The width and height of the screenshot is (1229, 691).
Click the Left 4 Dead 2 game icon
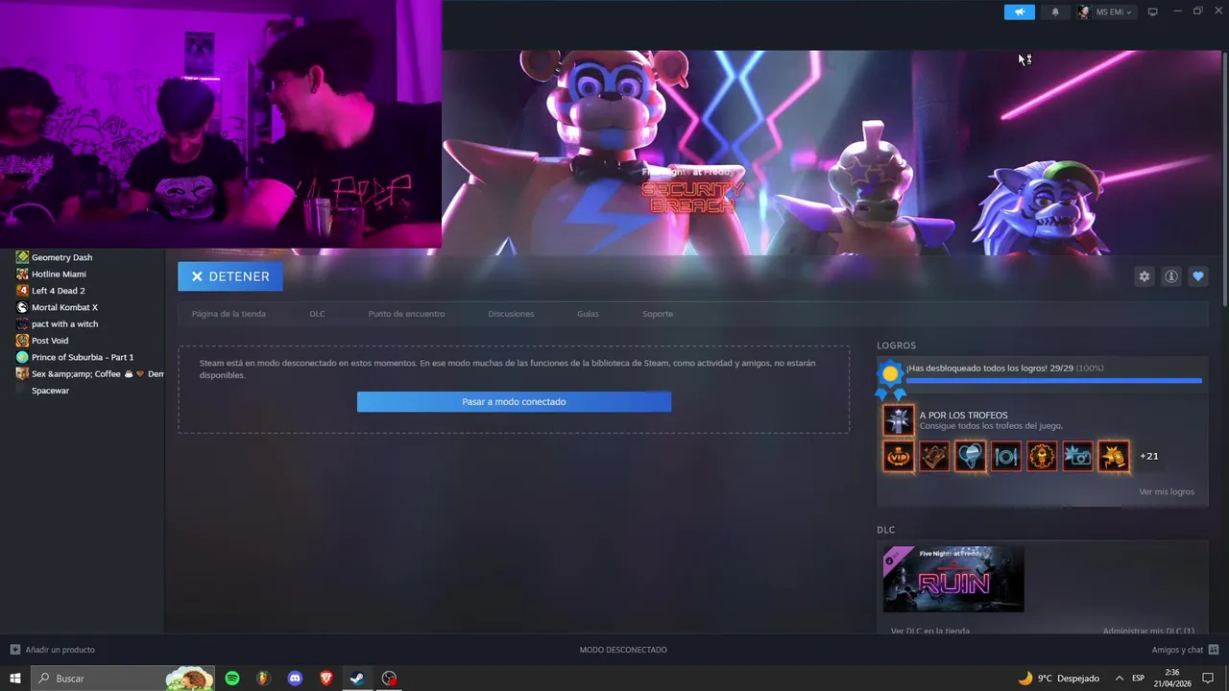[x=22, y=291]
